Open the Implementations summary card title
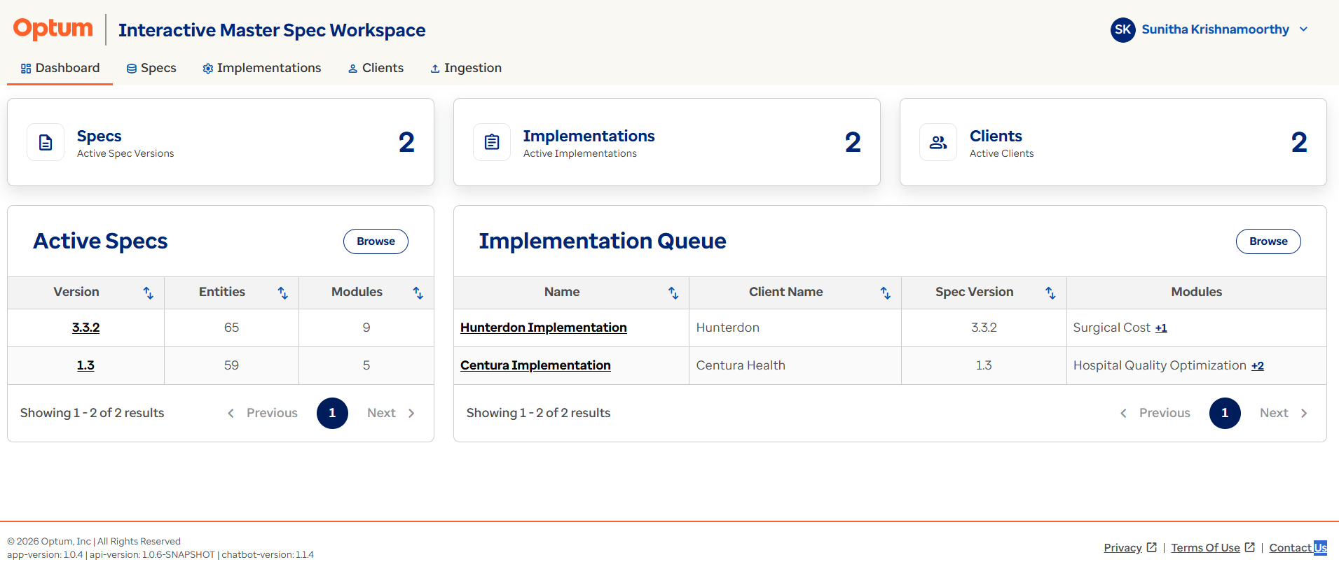This screenshot has width=1339, height=562. [589, 136]
